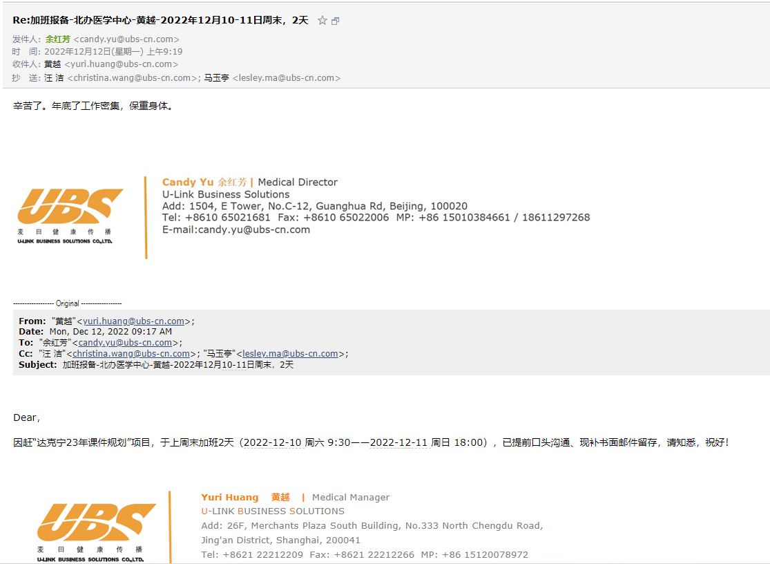This screenshot has width=770, height=564.
Task: Open lesley.ma@ubs-cn.com link in quoted Cc line
Action: click(x=290, y=353)
